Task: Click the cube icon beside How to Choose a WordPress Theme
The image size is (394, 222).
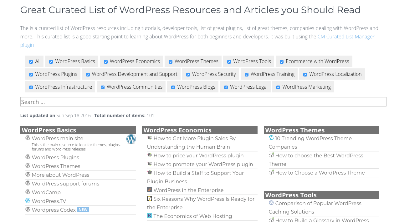Action: point(271,172)
